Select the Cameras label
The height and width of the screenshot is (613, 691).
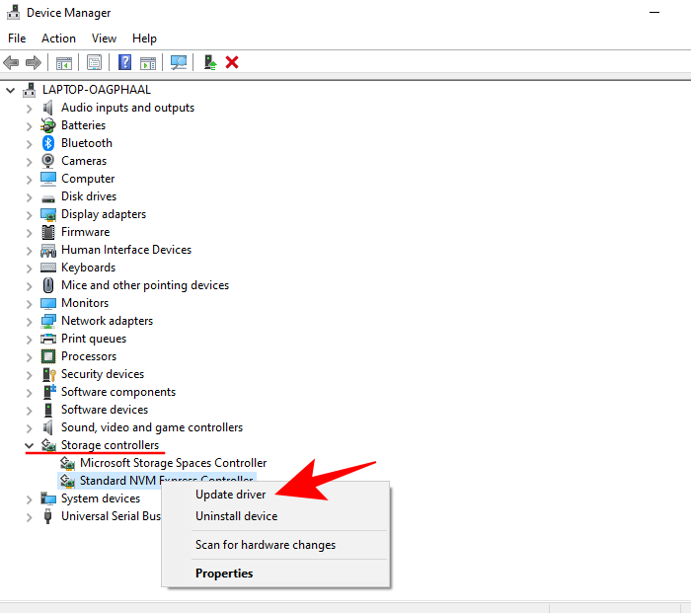[84, 161]
